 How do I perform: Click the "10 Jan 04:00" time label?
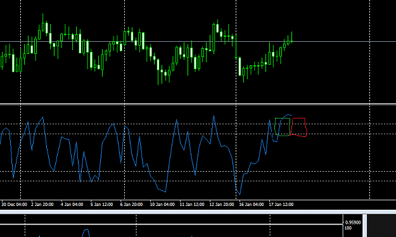tap(162, 205)
